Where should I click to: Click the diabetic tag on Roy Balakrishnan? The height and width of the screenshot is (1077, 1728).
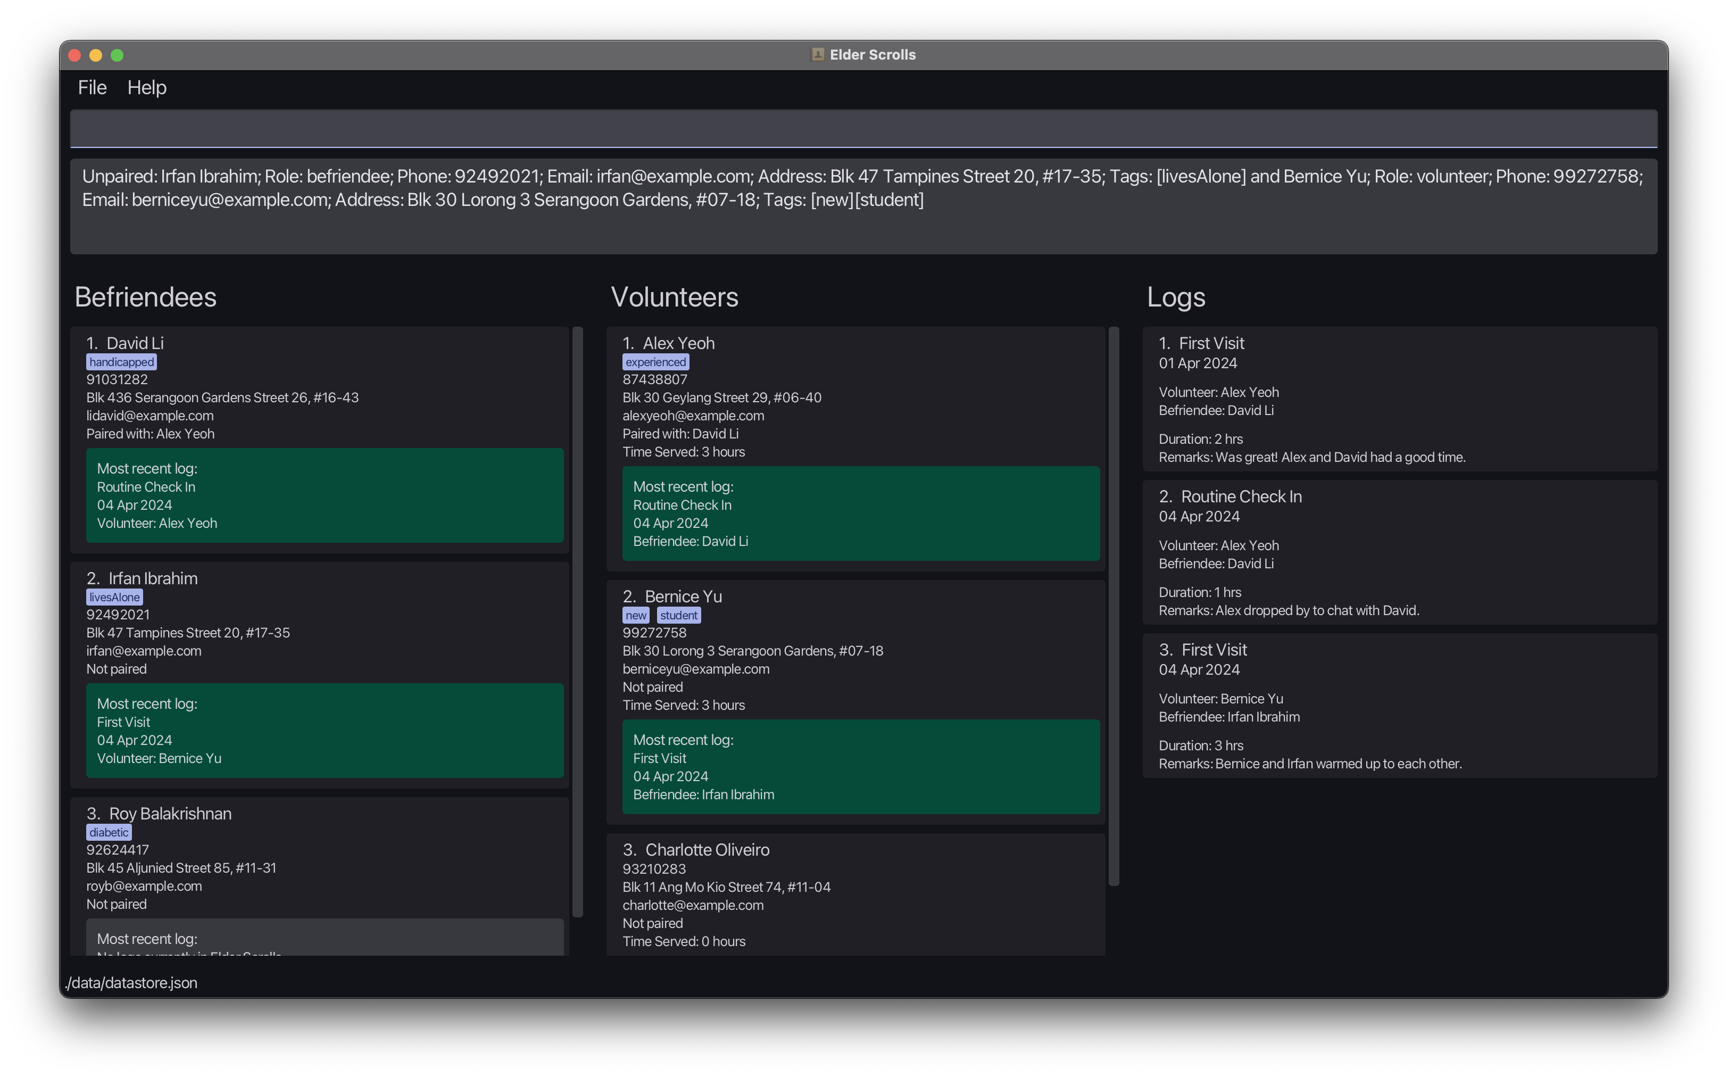[x=109, y=832]
